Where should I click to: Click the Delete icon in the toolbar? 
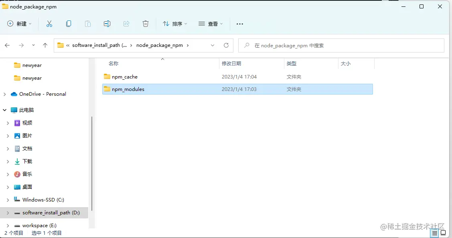[x=146, y=24]
